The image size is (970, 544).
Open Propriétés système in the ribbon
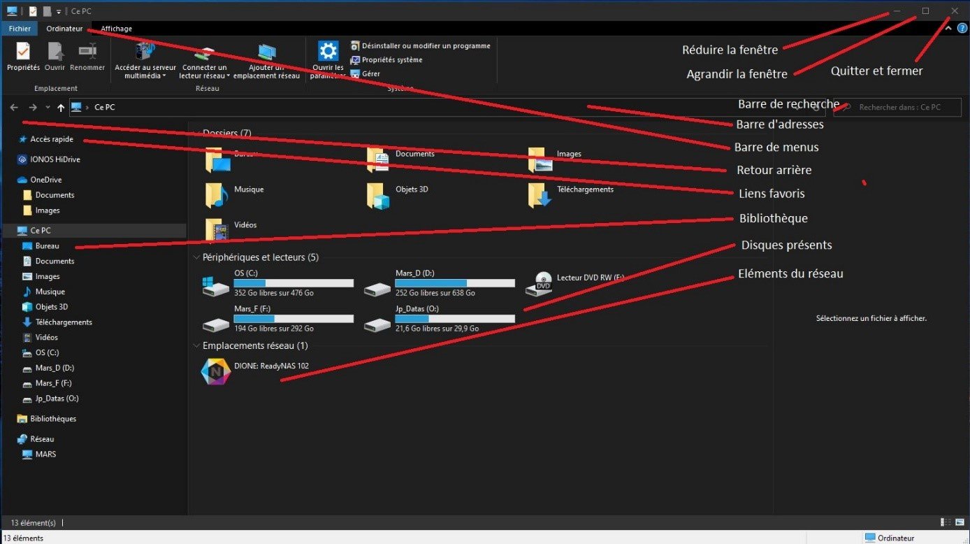tap(386, 59)
